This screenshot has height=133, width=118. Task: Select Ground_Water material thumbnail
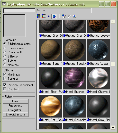pos(98,50)
